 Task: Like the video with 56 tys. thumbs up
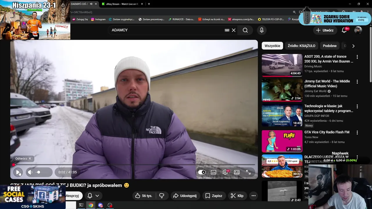pos(144,196)
